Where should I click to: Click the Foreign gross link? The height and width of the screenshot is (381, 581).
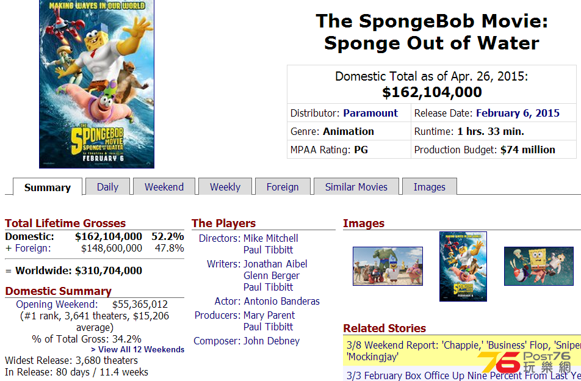click(x=32, y=248)
